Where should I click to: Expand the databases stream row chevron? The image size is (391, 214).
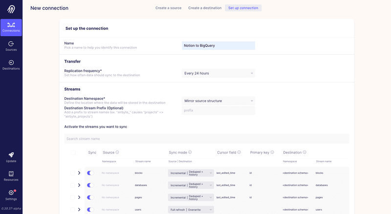[79, 185]
